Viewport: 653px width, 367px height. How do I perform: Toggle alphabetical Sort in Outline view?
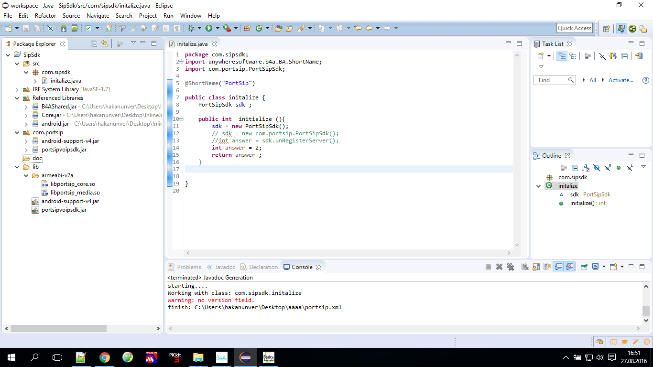click(586, 168)
